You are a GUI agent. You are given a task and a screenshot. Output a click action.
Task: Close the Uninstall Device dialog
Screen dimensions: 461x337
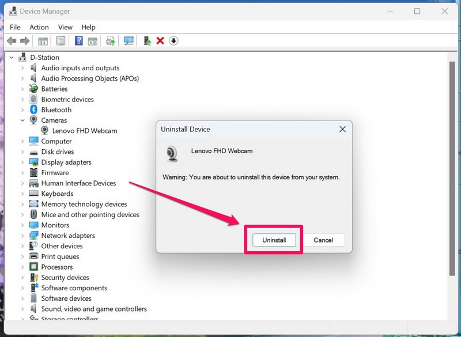[342, 130]
